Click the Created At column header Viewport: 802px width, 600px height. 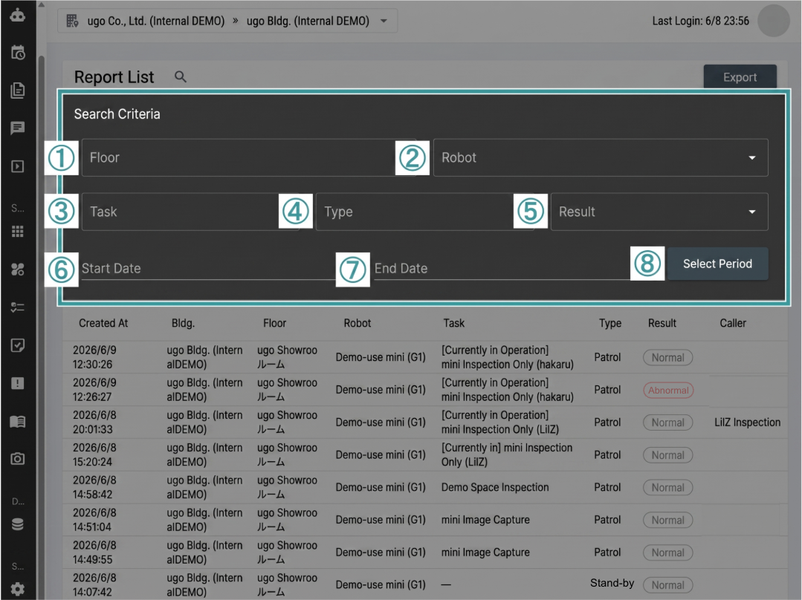pos(103,323)
